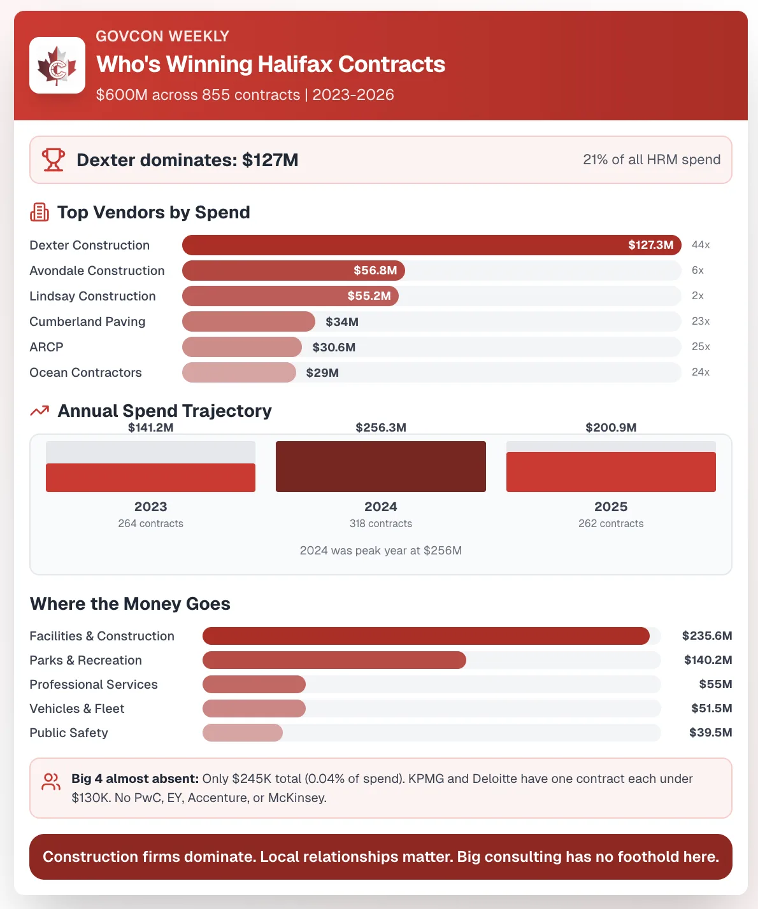
Task: Click the 'GOVCON WEEKLY' header label
Action: click(162, 36)
